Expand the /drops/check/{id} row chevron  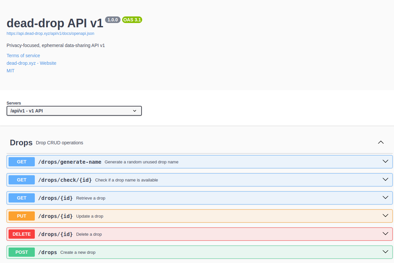tap(385, 179)
